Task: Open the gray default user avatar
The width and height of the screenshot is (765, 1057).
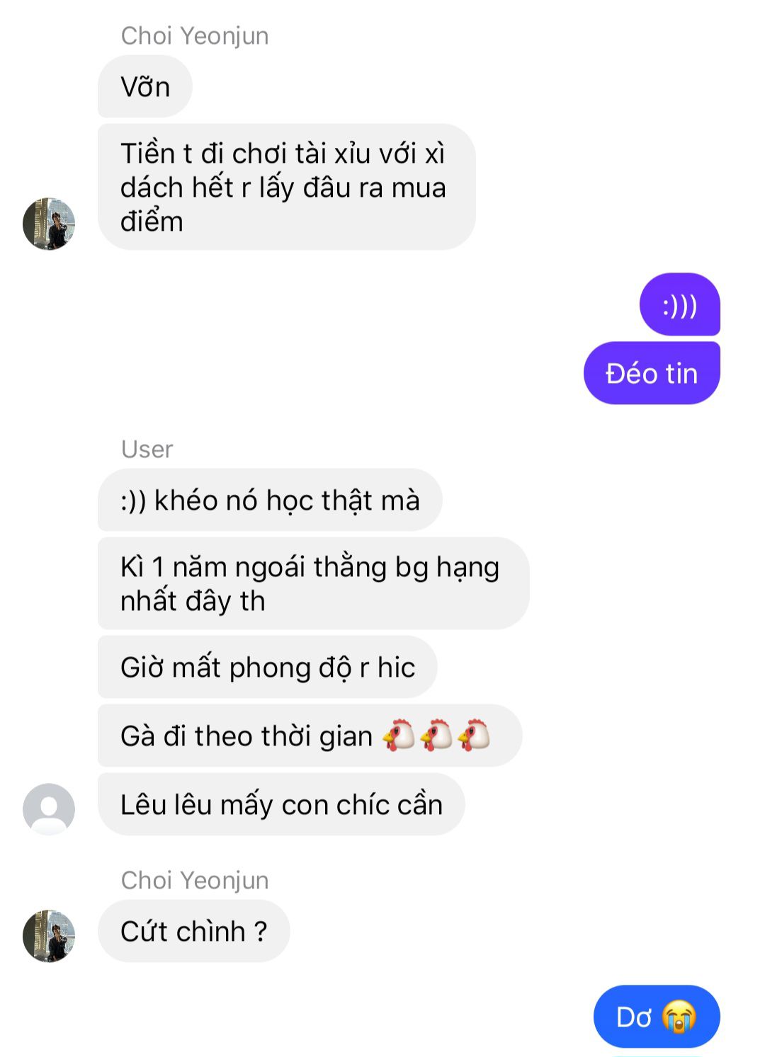Action: click(49, 809)
